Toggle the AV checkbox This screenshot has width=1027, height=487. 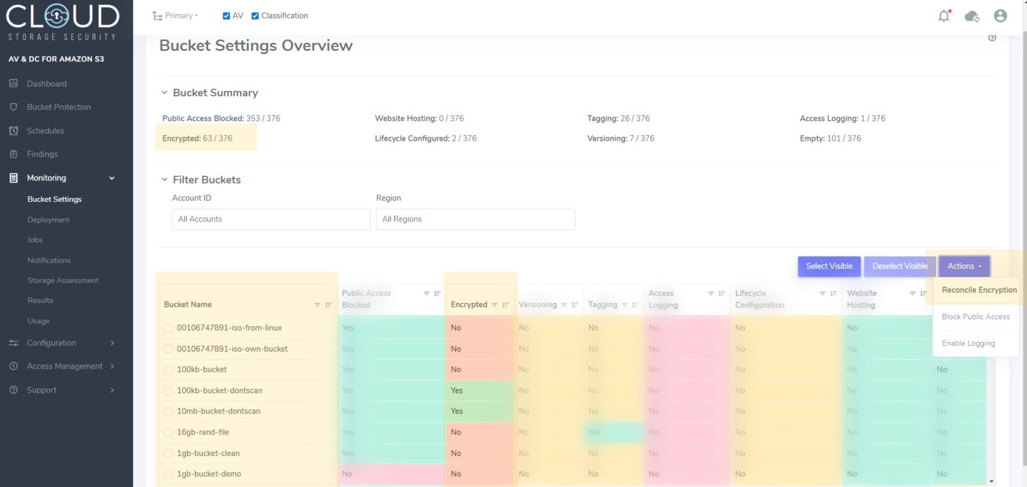226,16
